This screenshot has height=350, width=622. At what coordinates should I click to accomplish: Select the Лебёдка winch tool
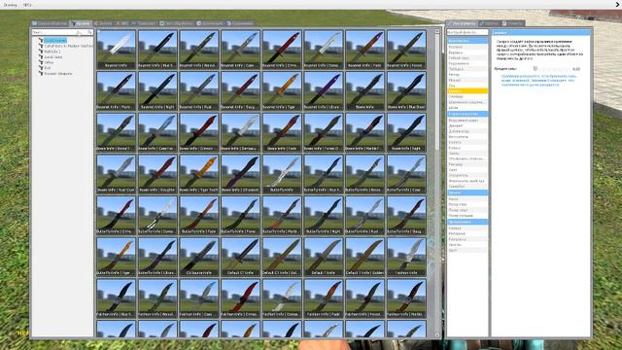point(467,69)
